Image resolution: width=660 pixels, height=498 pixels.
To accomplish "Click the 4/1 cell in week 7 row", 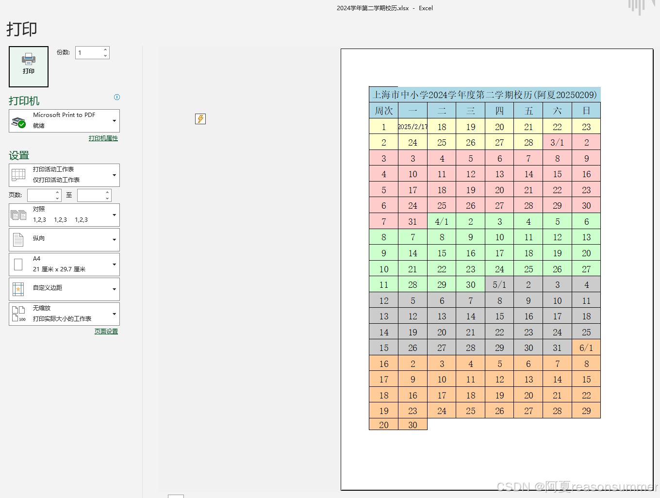I will [x=442, y=222].
